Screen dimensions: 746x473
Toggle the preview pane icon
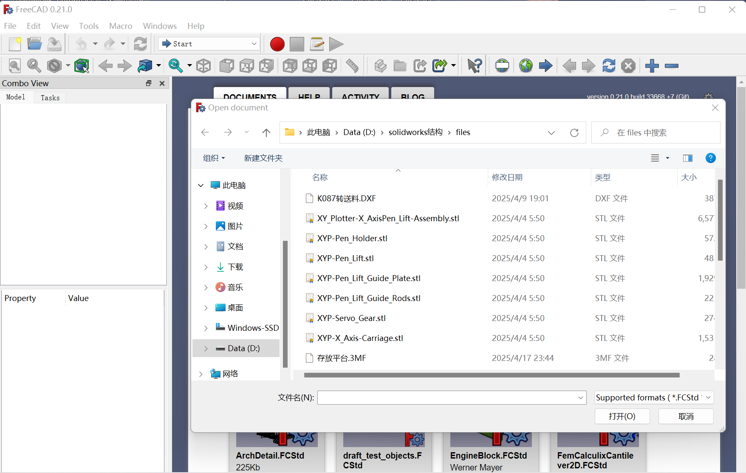click(x=688, y=158)
